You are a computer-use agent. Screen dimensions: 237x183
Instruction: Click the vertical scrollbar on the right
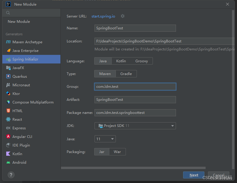(233, 89)
